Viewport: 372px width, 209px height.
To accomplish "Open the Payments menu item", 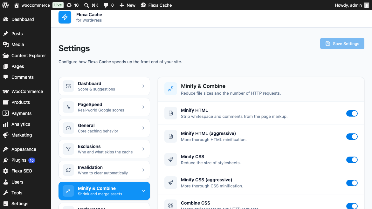I will tap(25, 113).
